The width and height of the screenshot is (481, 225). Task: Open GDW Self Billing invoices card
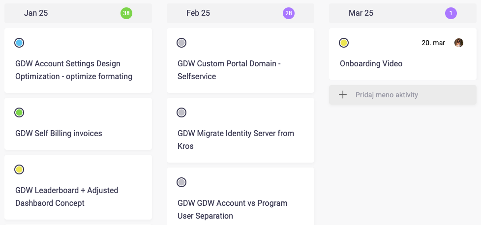pos(59,133)
